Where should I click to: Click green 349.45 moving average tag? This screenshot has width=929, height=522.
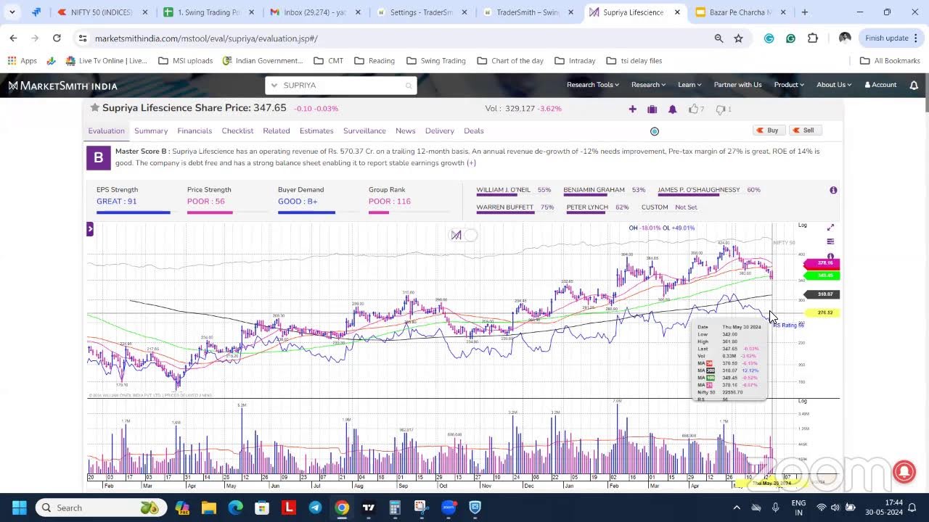coord(823,275)
